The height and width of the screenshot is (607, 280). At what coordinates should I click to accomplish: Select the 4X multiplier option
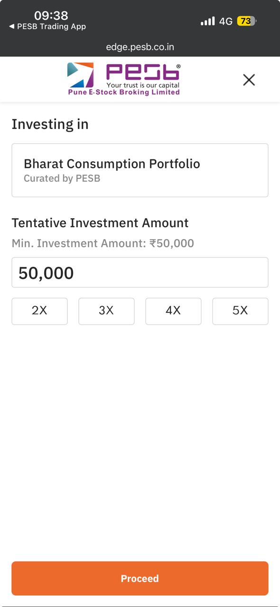[173, 311]
